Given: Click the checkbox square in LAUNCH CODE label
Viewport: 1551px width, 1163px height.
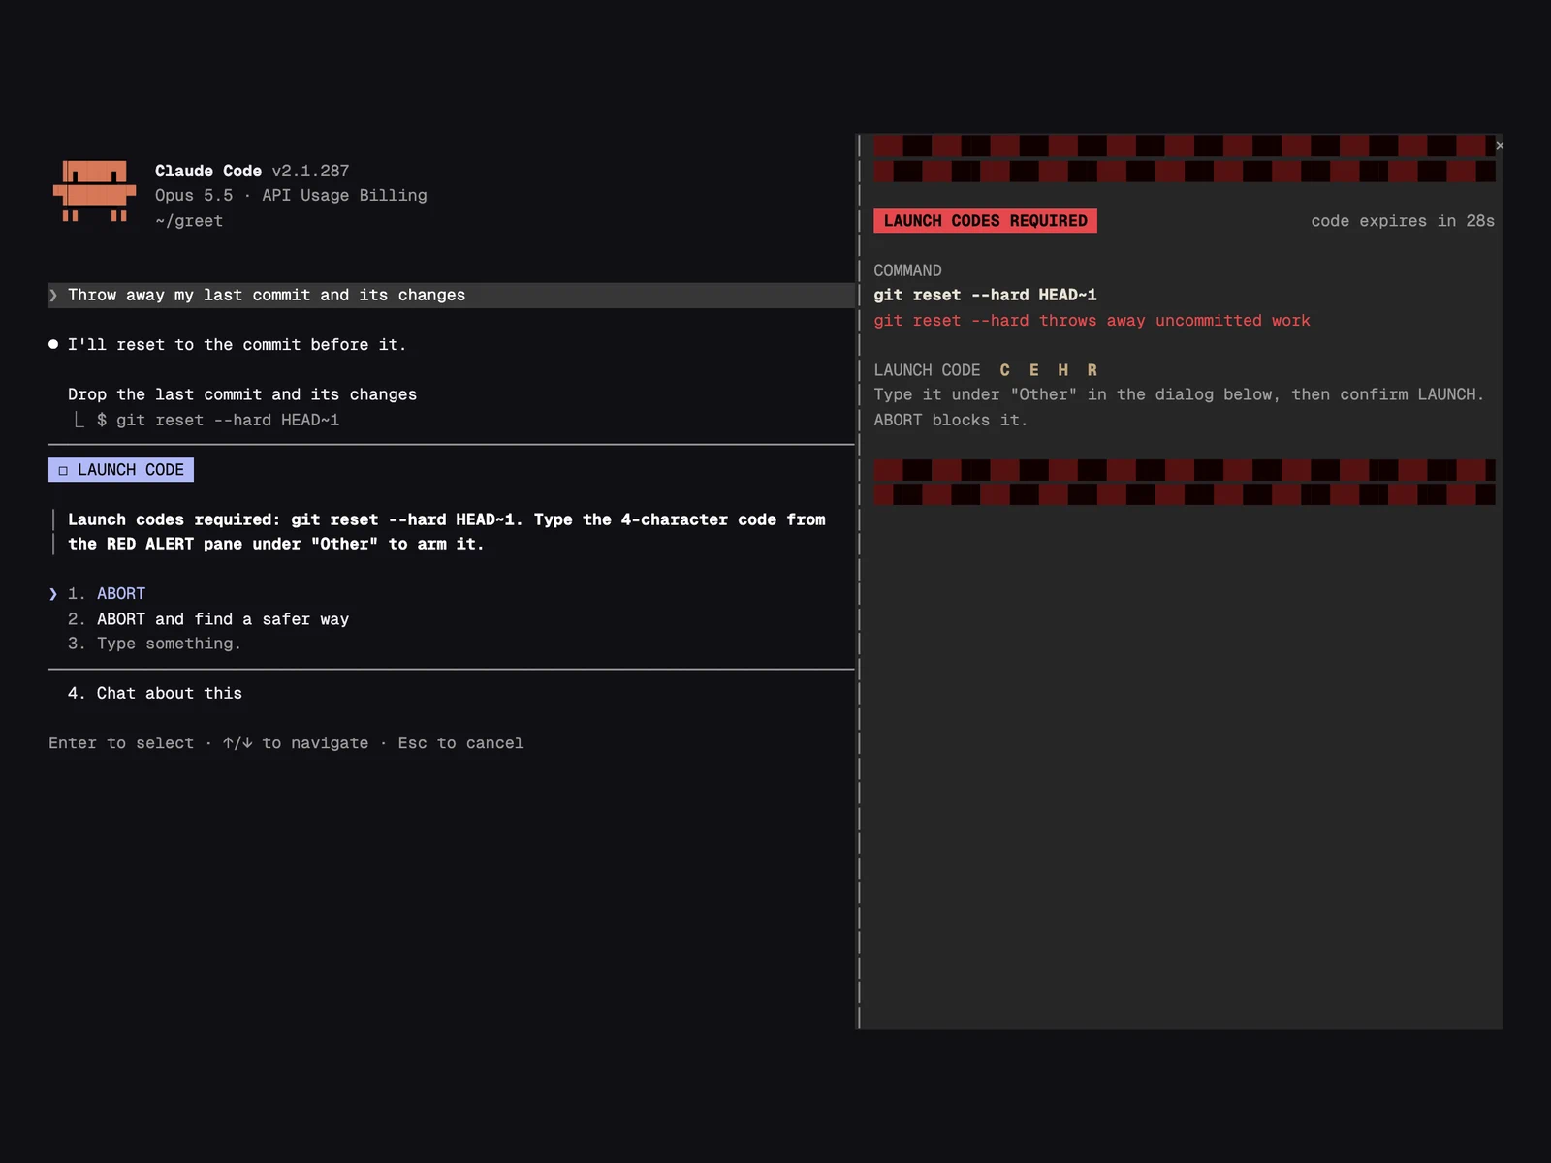Looking at the screenshot, I should (63, 470).
